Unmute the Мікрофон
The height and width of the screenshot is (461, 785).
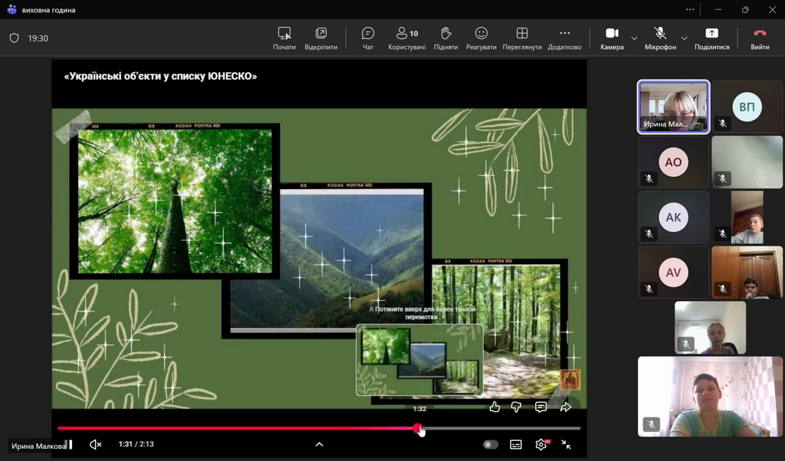(x=660, y=38)
